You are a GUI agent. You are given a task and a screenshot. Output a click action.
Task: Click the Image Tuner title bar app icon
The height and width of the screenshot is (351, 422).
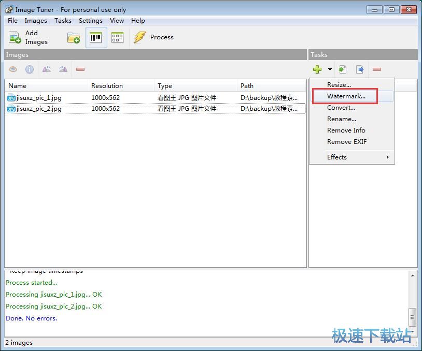pos(9,10)
